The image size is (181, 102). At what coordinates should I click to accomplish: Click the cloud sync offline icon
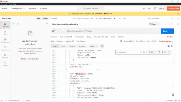(144, 8)
